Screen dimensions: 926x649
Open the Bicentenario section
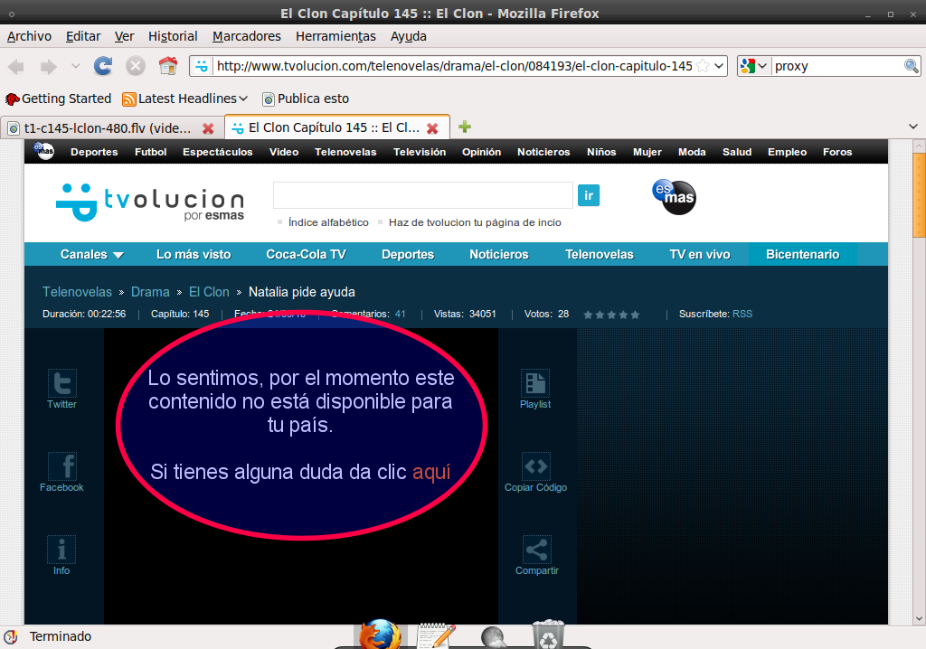(x=803, y=254)
